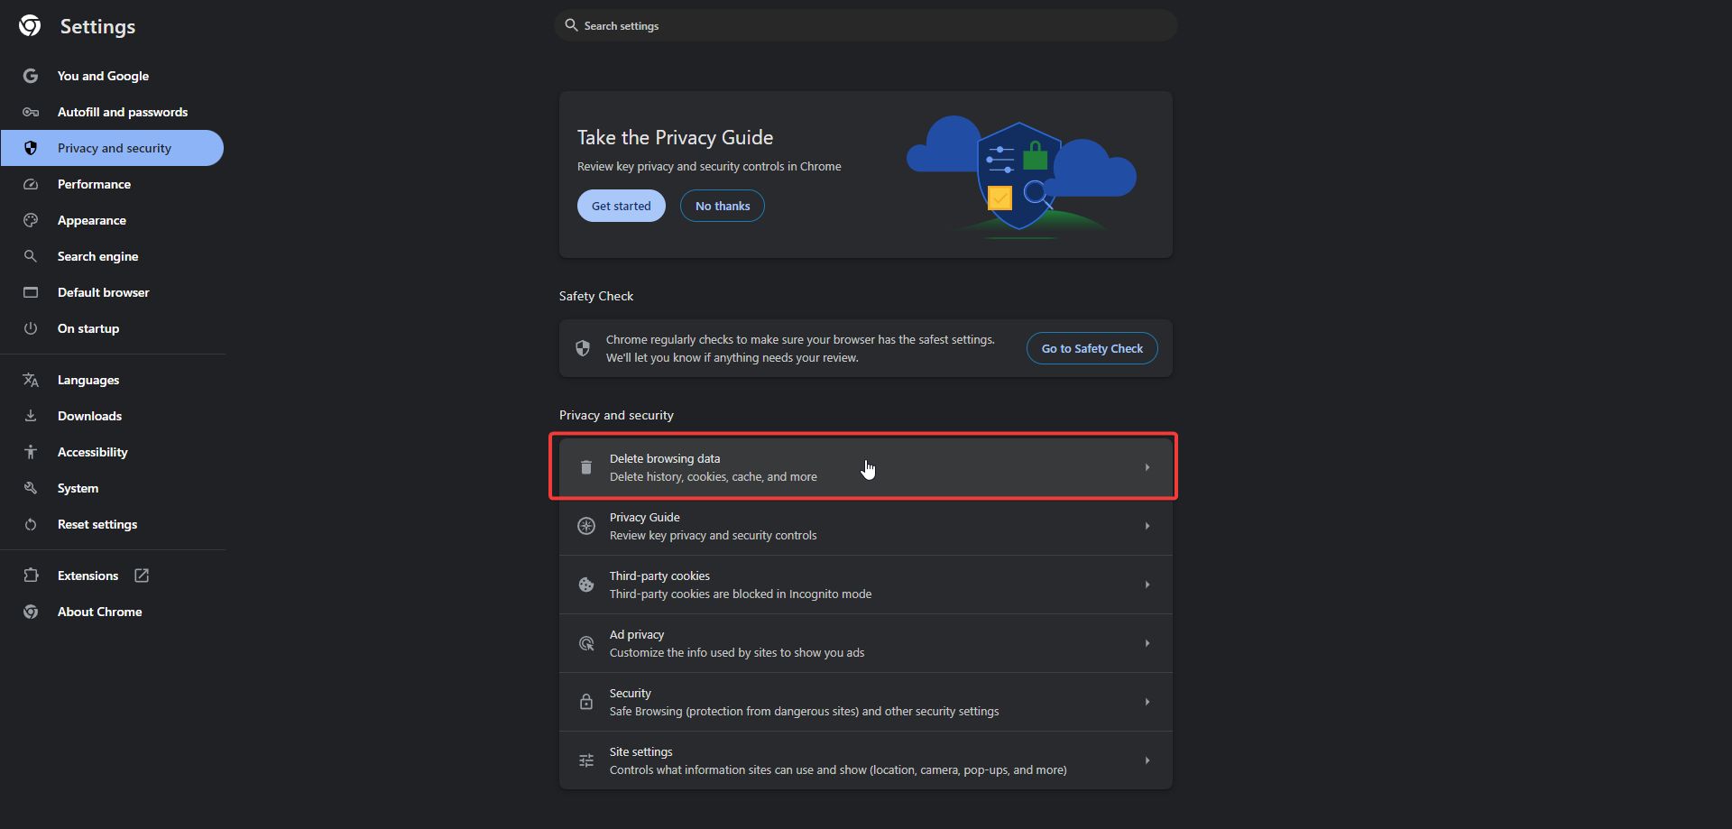Go to Performance settings

point(112,184)
